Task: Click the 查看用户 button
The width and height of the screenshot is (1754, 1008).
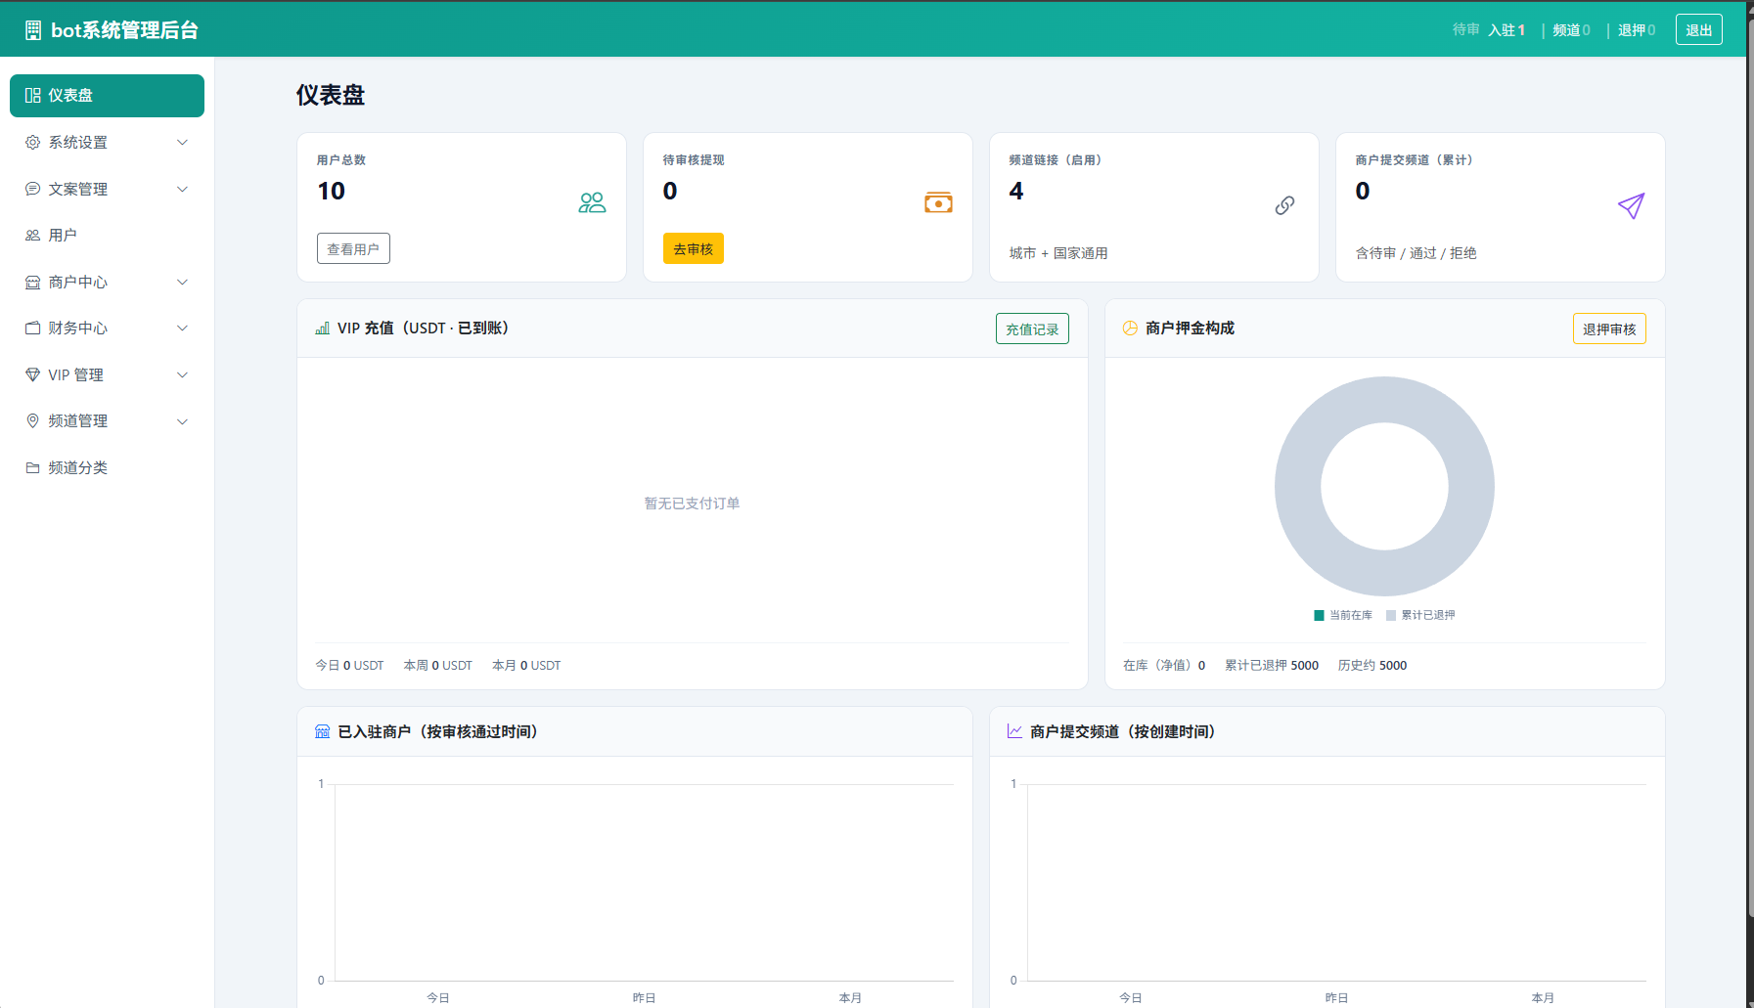Action: click(x=353, y=249)
